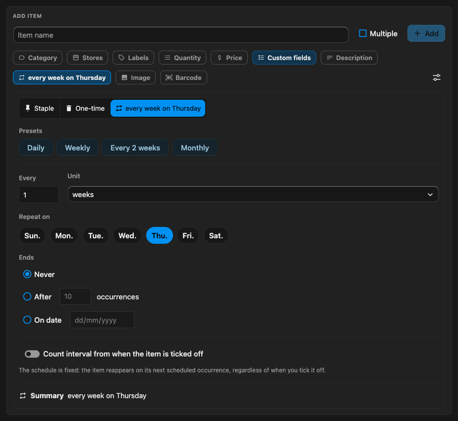This screenshot has width=458, height=421.
Task: Toggle Sat. in Repeat on
Action: [x=216, y=235]
